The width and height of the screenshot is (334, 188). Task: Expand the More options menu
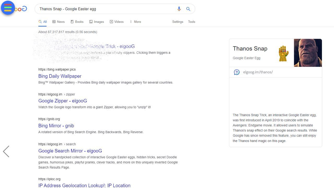135,22
